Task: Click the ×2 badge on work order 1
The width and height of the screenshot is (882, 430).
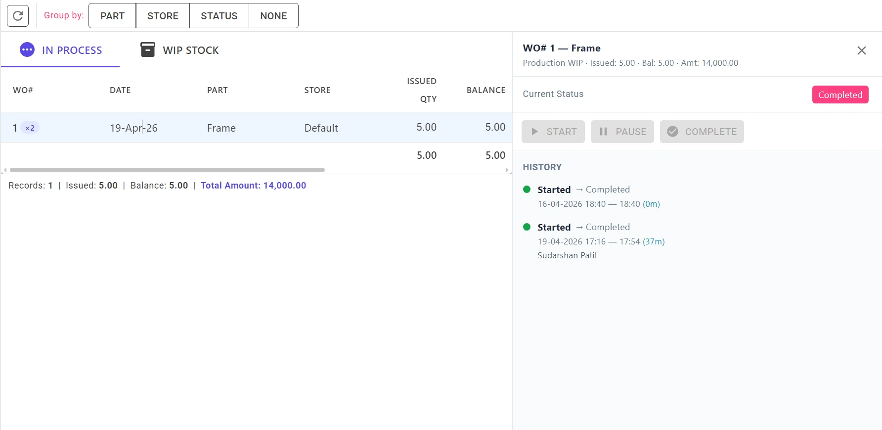Action: 30,128
